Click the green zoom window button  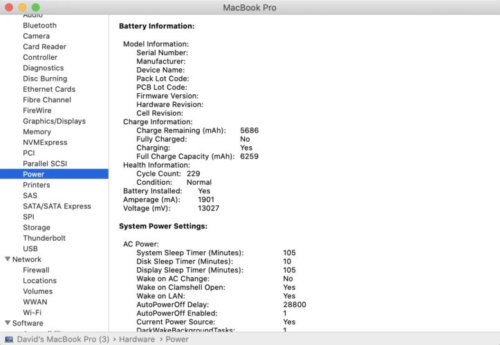click(36, 7)
